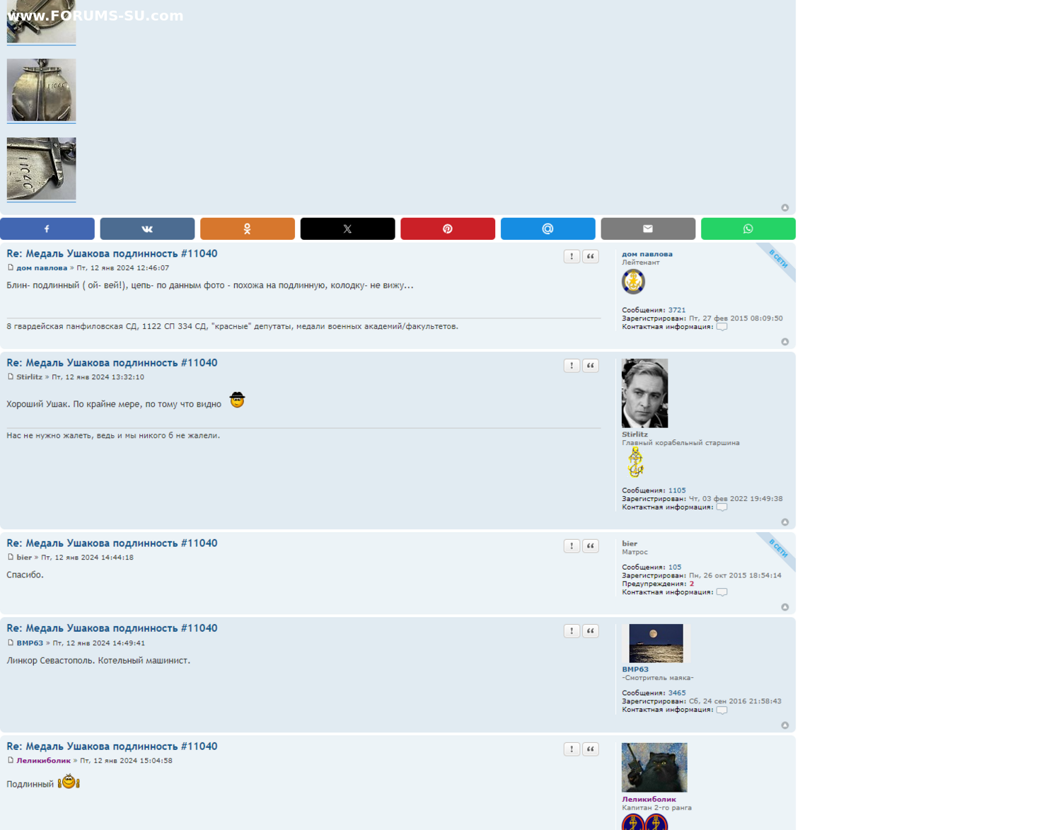Viewport: 1061px width, 830px height.
Task: Jump to top from the bier post
Action: click(x=784, y=607)
